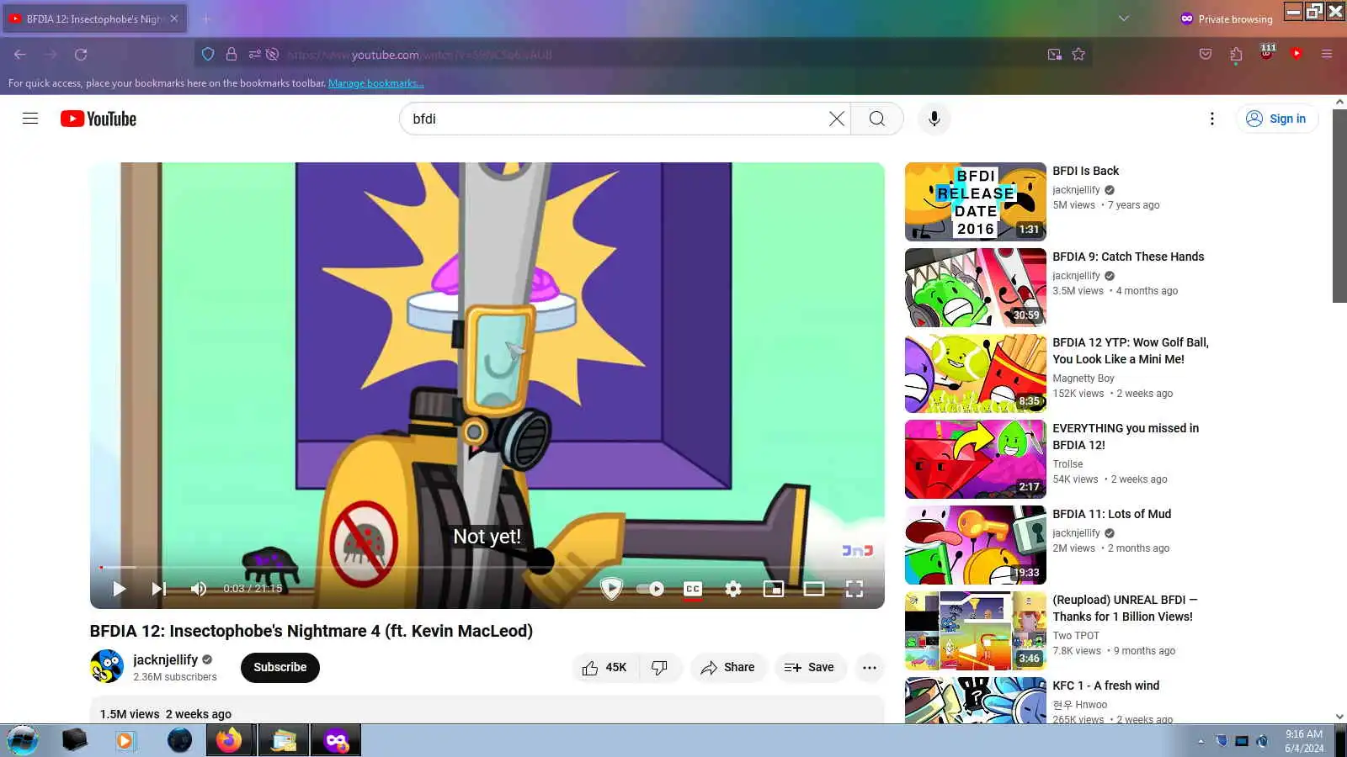Click Manage bookmarks link

pos(375,83)
